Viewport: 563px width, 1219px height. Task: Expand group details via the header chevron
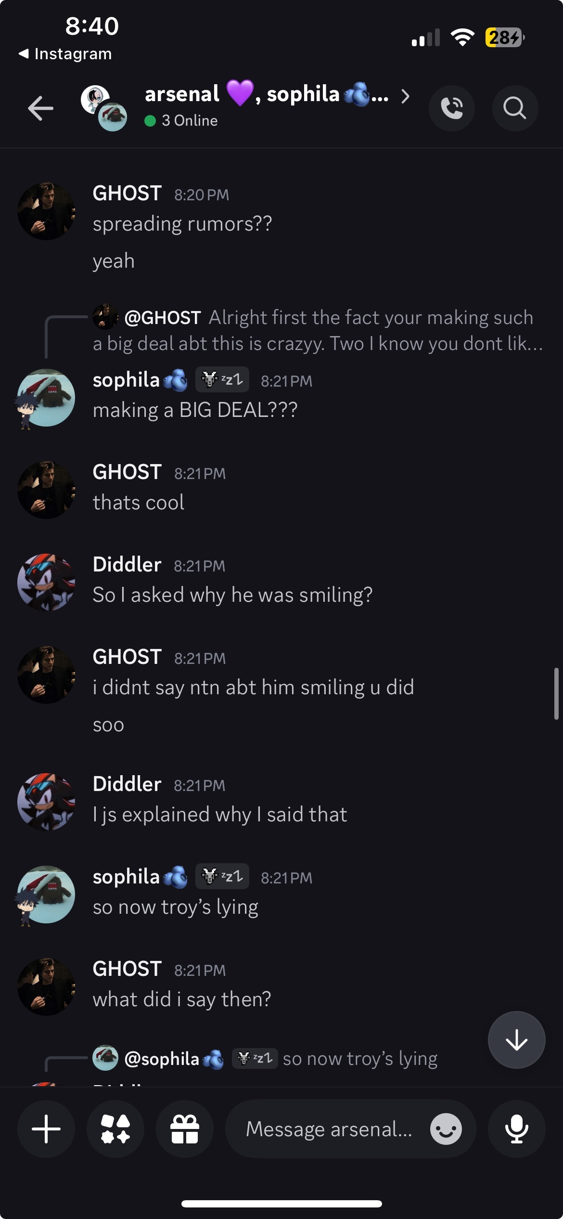[406, 96]
